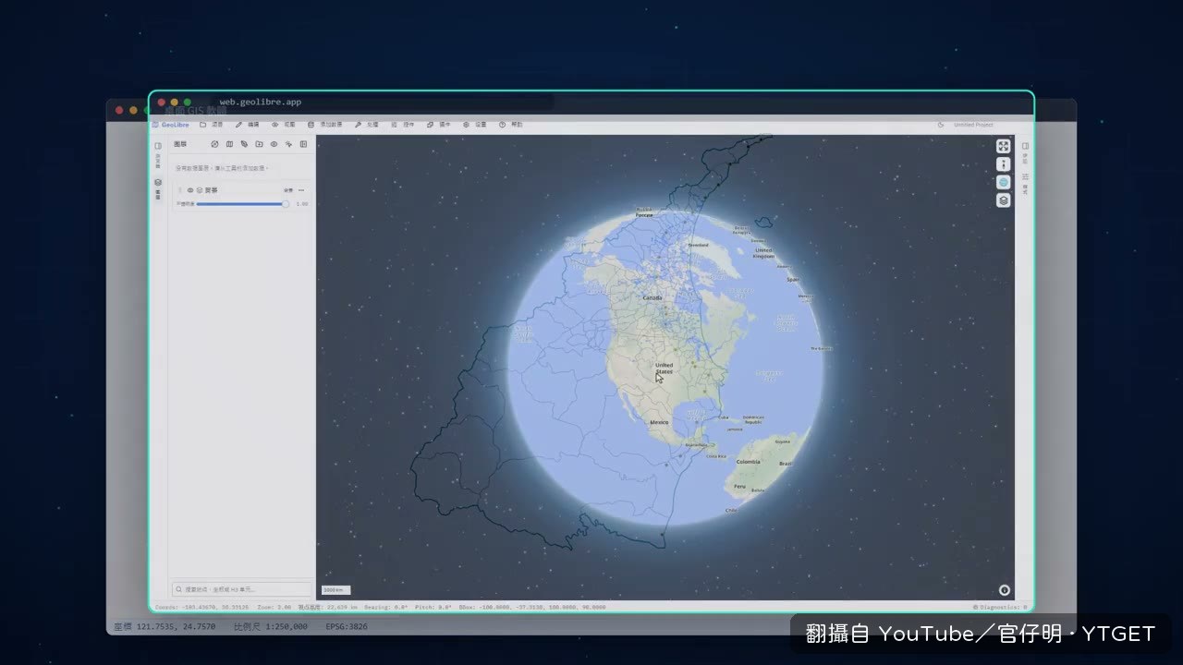Toggle visibility of the background layer

[x=190, y=190]
